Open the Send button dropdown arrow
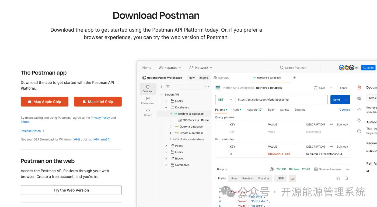 click(346, 100)
